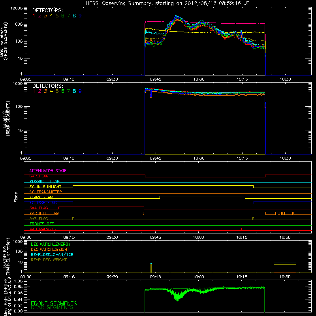Click detector 3 legend number in rear segments panel

click(x=45, y=91)
